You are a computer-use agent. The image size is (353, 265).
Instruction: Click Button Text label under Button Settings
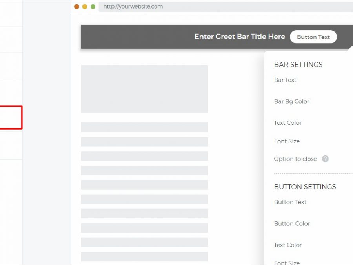[x=290, y=202]
